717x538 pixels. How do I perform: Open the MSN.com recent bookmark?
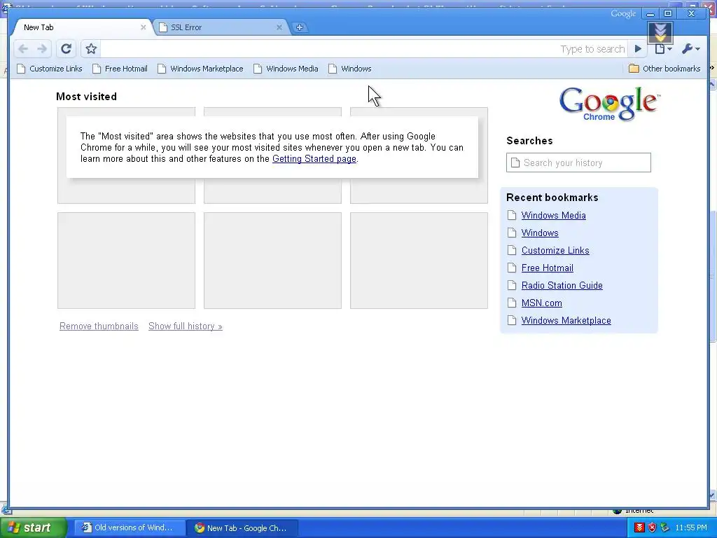pos(541,303)
